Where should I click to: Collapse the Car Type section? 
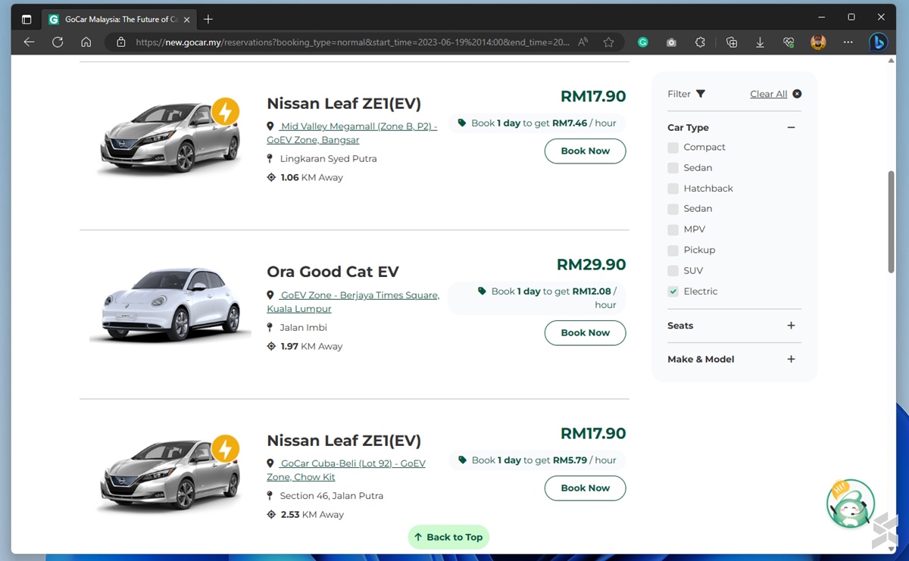click(791, 127)
